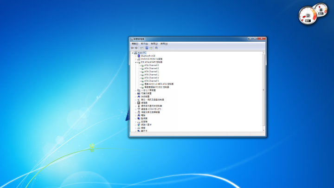Click the network adapter icon beside 網路介面卡
The height and width of the screenshot is (188, 334).
pos(139,125)
